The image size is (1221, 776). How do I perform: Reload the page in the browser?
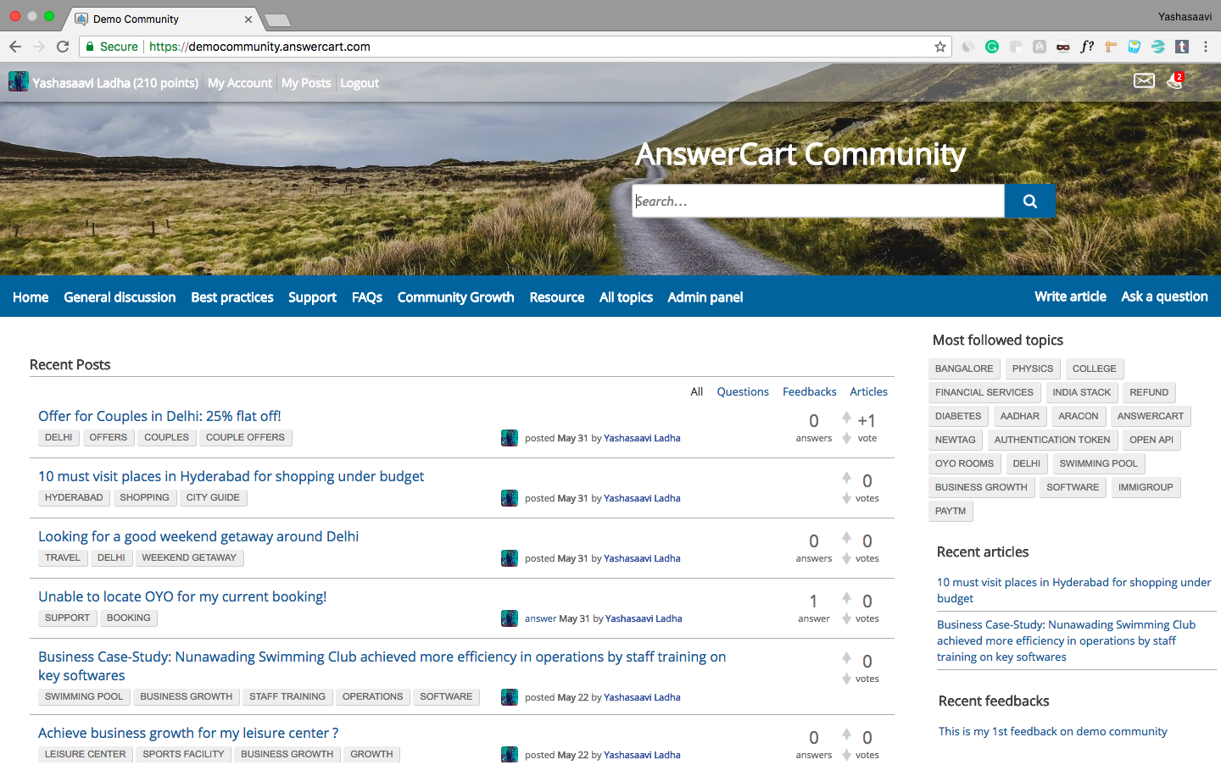(63, 47)
